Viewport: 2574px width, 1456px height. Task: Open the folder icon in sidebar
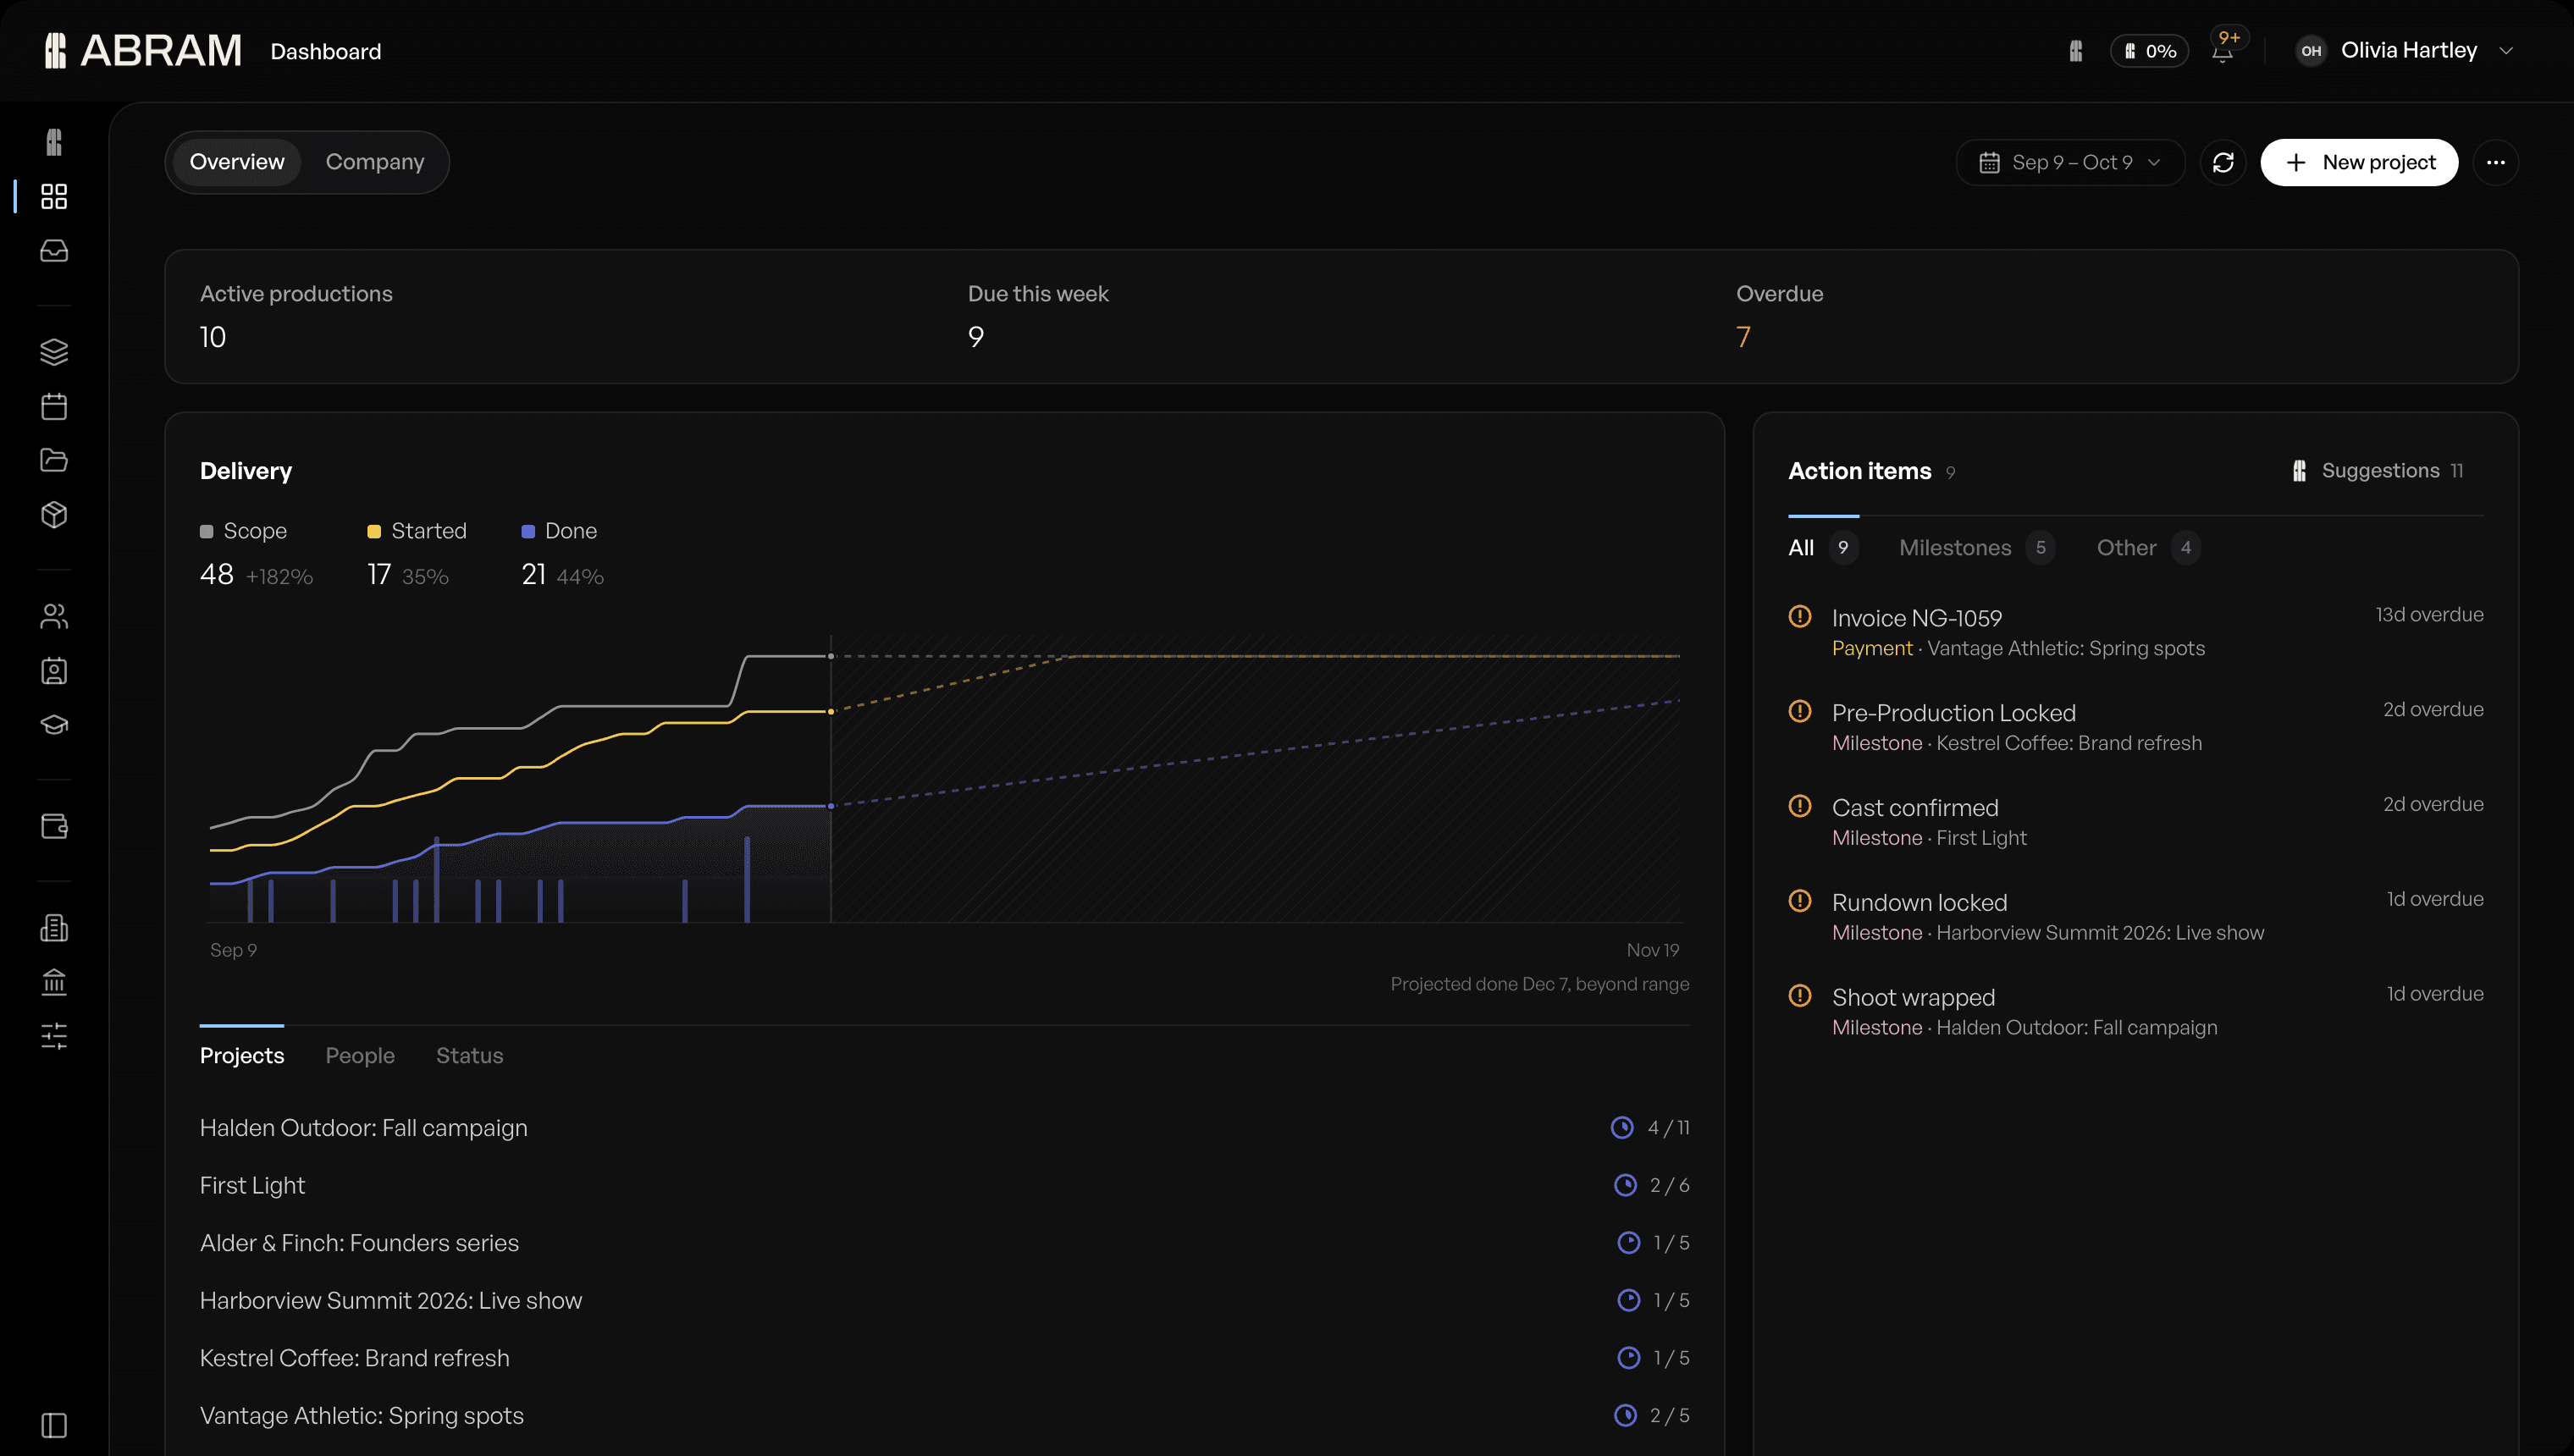(54, 460)
